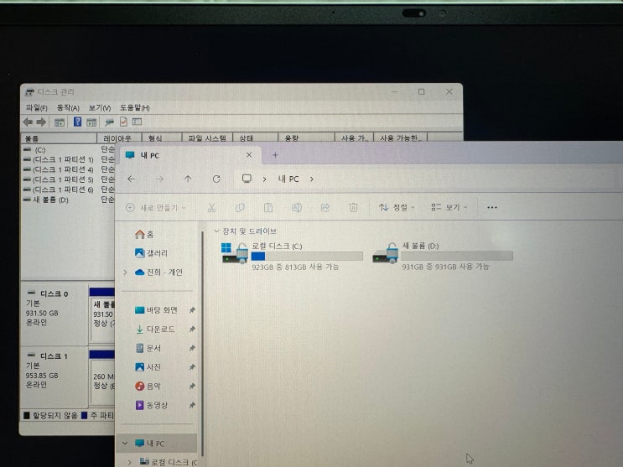Viewport: 623px width, 467px height.
Task: Close the 내 PC tab
Action: point(249,155)
